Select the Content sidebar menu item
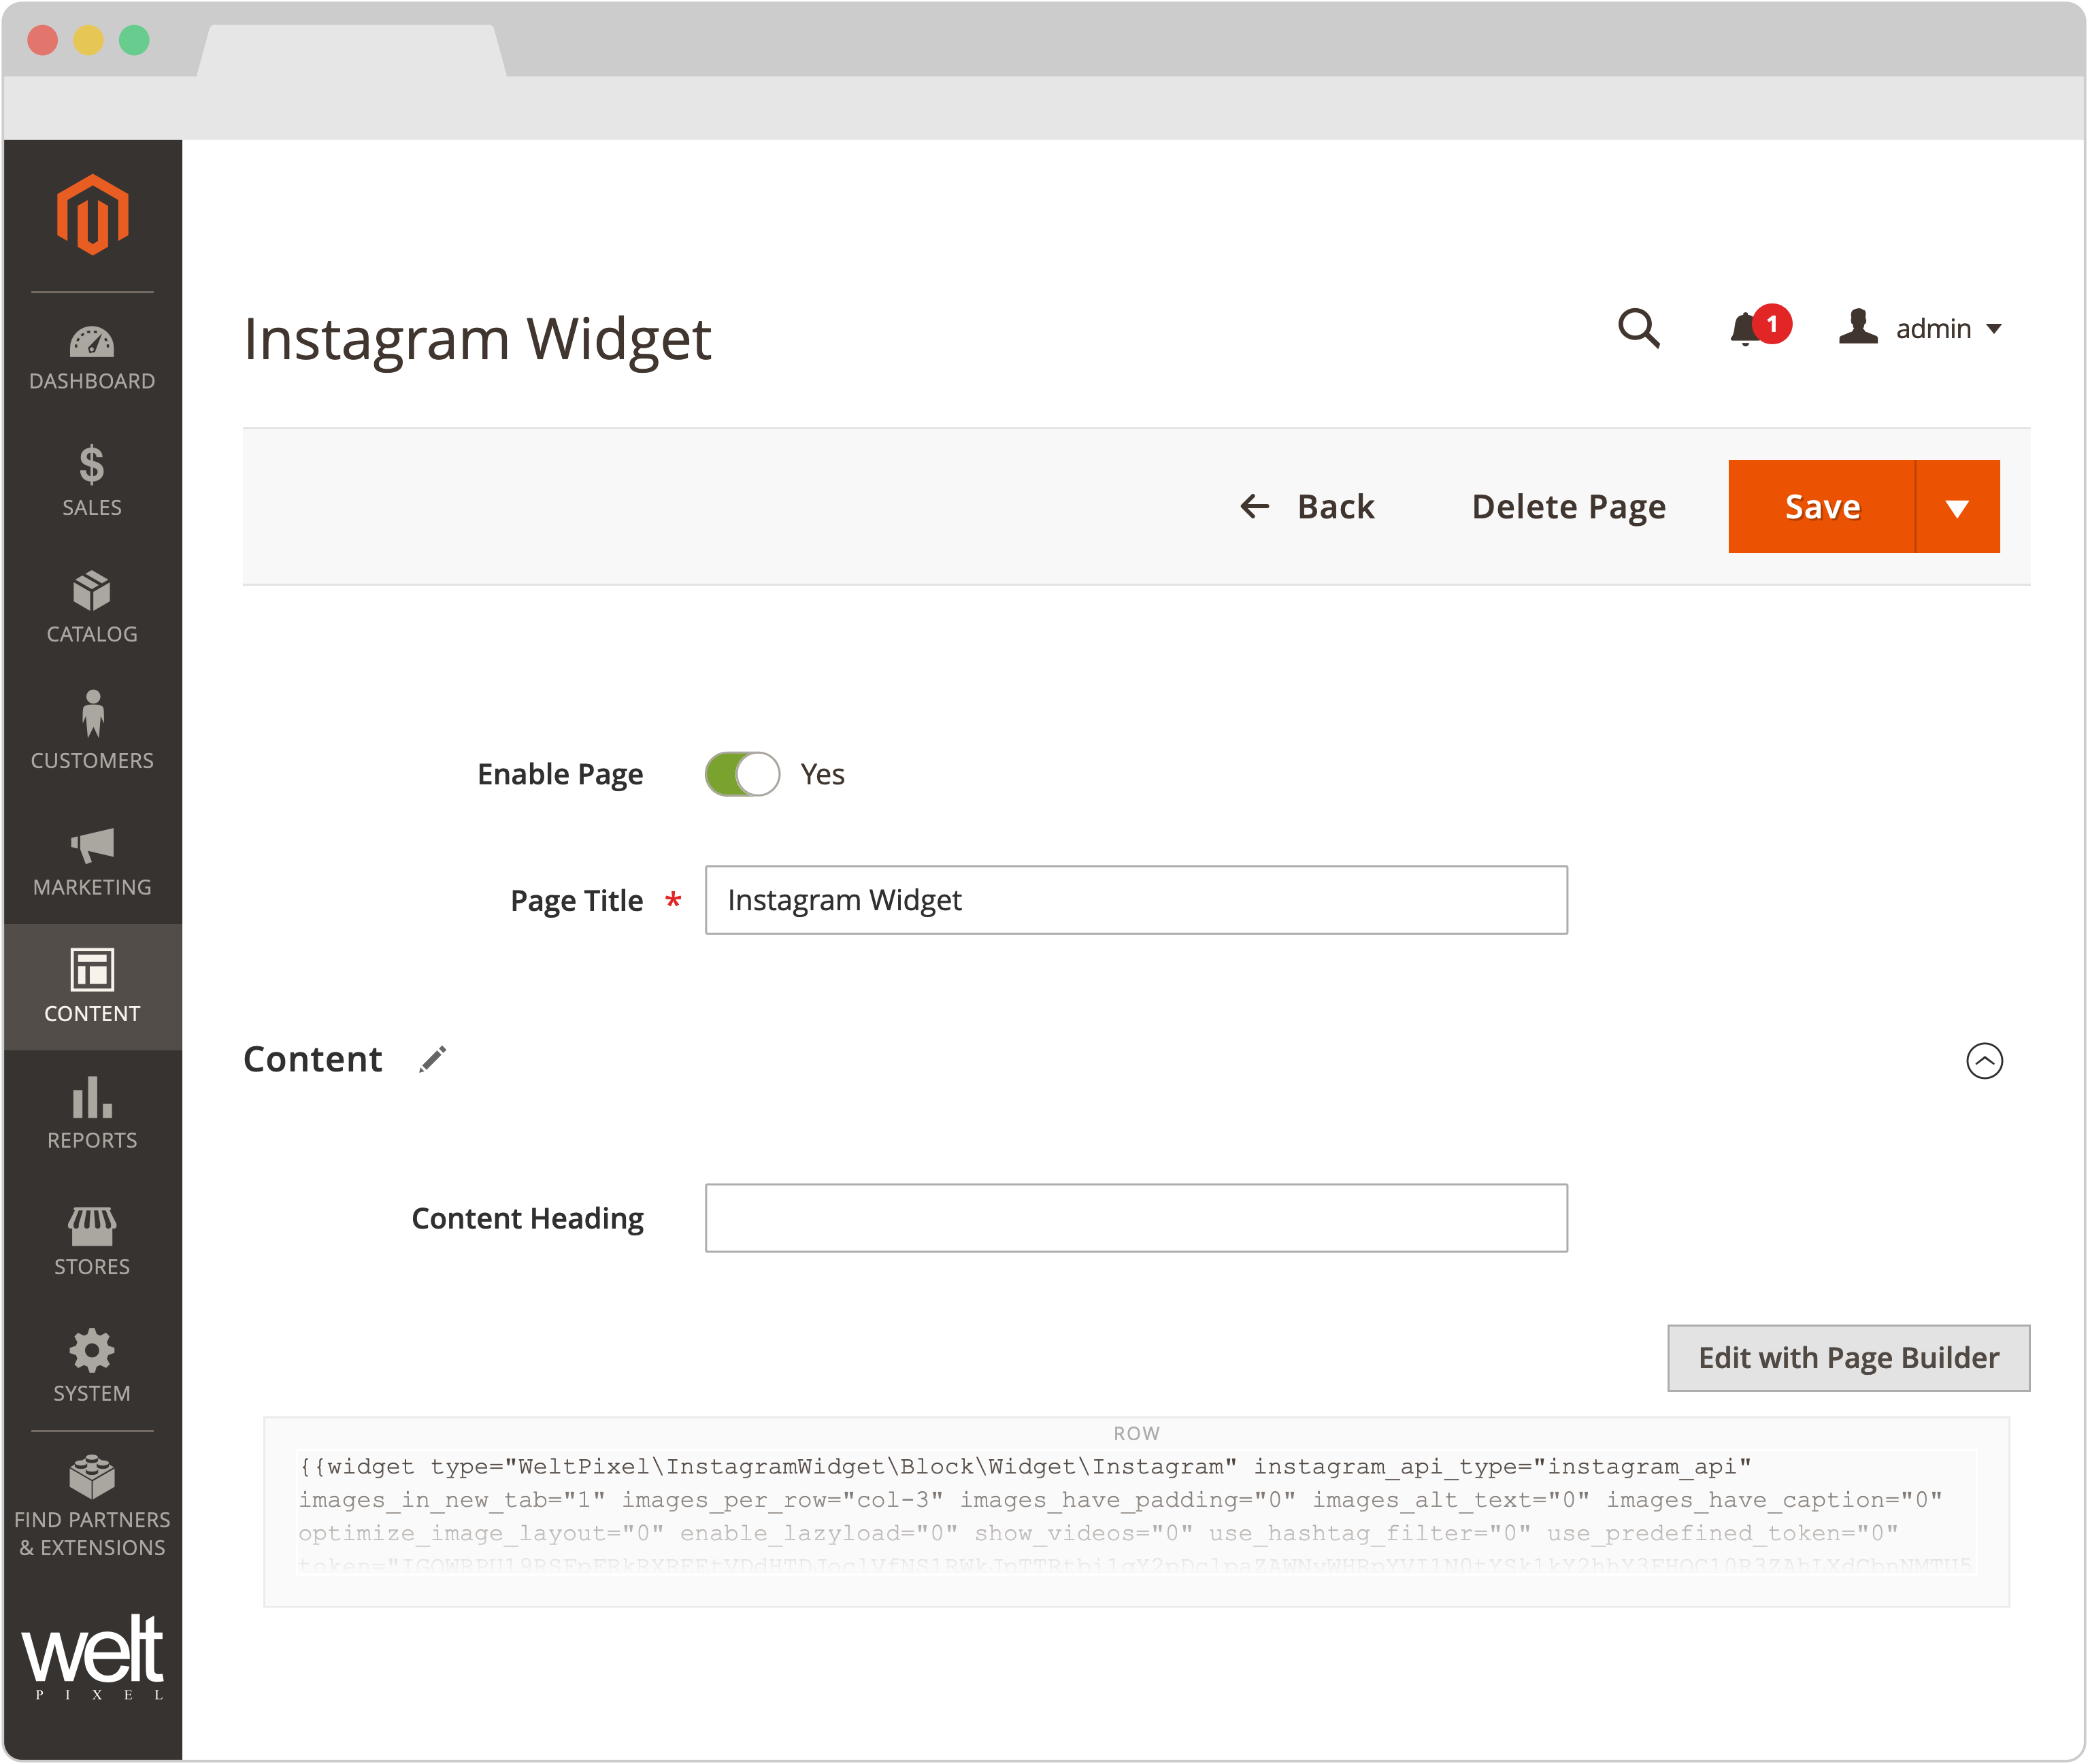The height and width of the screenshot is (1764, 2088). tap(92, 986)
